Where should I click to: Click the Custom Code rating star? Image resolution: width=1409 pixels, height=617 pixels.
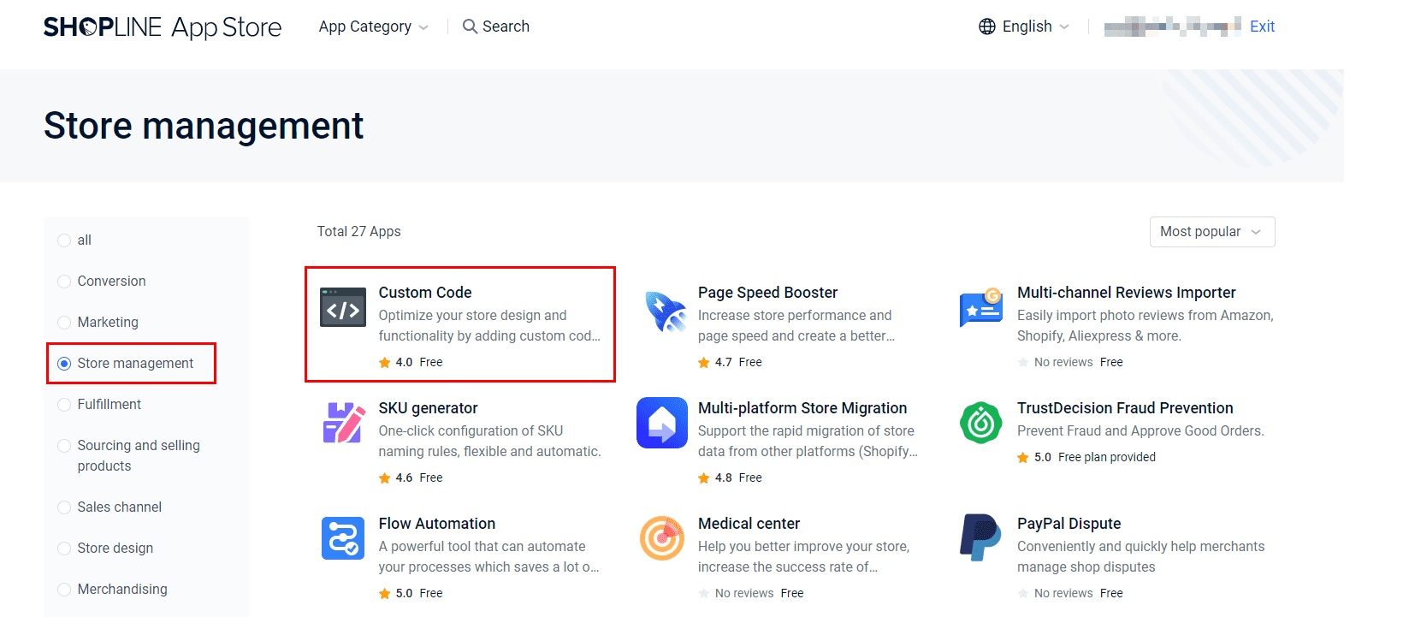385,363
